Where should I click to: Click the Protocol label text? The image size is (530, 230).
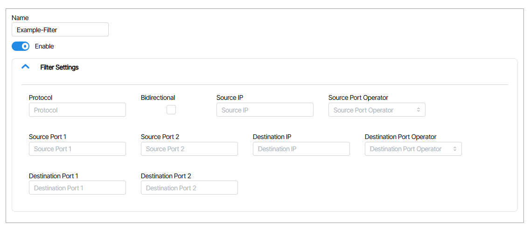point(41,98)
